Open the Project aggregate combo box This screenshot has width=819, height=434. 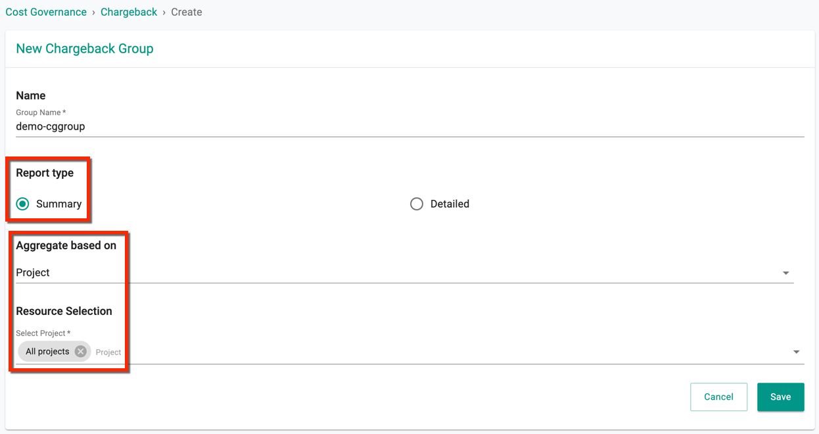[404, 273]
